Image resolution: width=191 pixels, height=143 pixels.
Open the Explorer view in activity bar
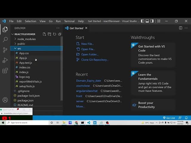5,29
